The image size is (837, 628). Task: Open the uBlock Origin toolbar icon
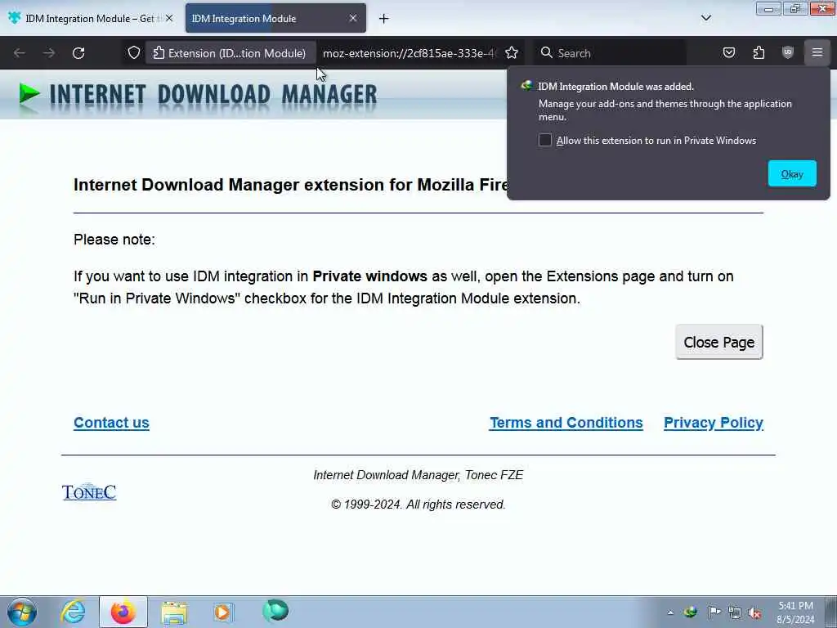coord(788,52)
